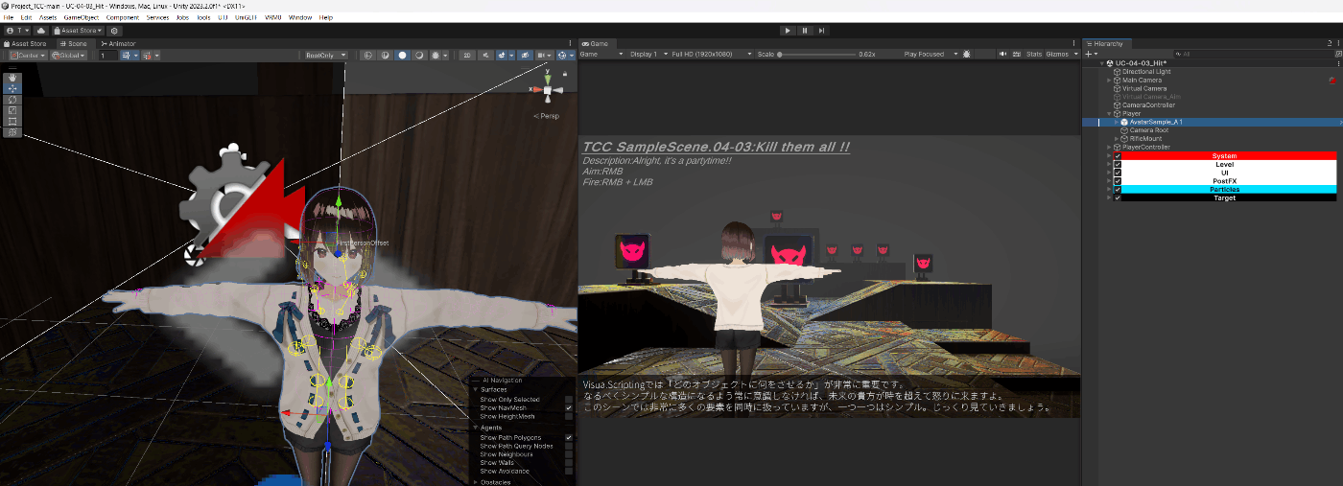Viewport: 1343px width, 486px height.
Task: Open the cloud services icon
Action: coord(40,31)
